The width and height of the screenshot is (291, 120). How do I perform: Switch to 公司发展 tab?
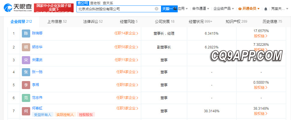point(164,22)
